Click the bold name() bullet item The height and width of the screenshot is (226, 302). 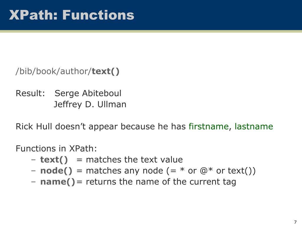click(58, 182)
